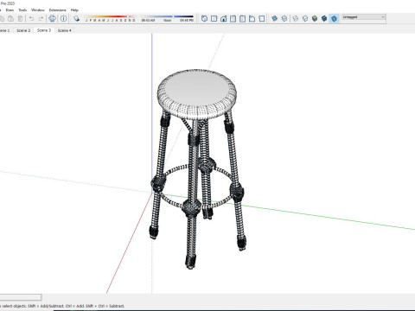Select the last view icon before the style icons
The width and height of the screenshot is (415, 311).
coord(261,19)
